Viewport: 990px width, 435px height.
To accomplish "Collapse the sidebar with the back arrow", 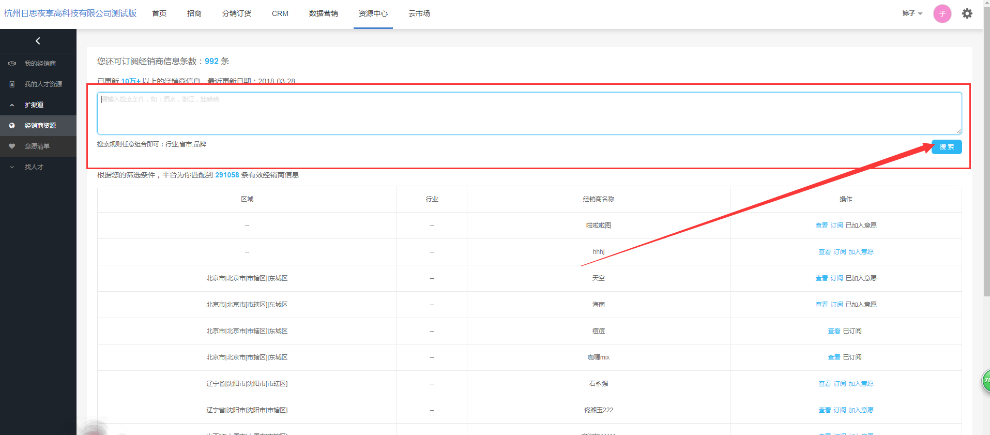I will tap(38, 41).
